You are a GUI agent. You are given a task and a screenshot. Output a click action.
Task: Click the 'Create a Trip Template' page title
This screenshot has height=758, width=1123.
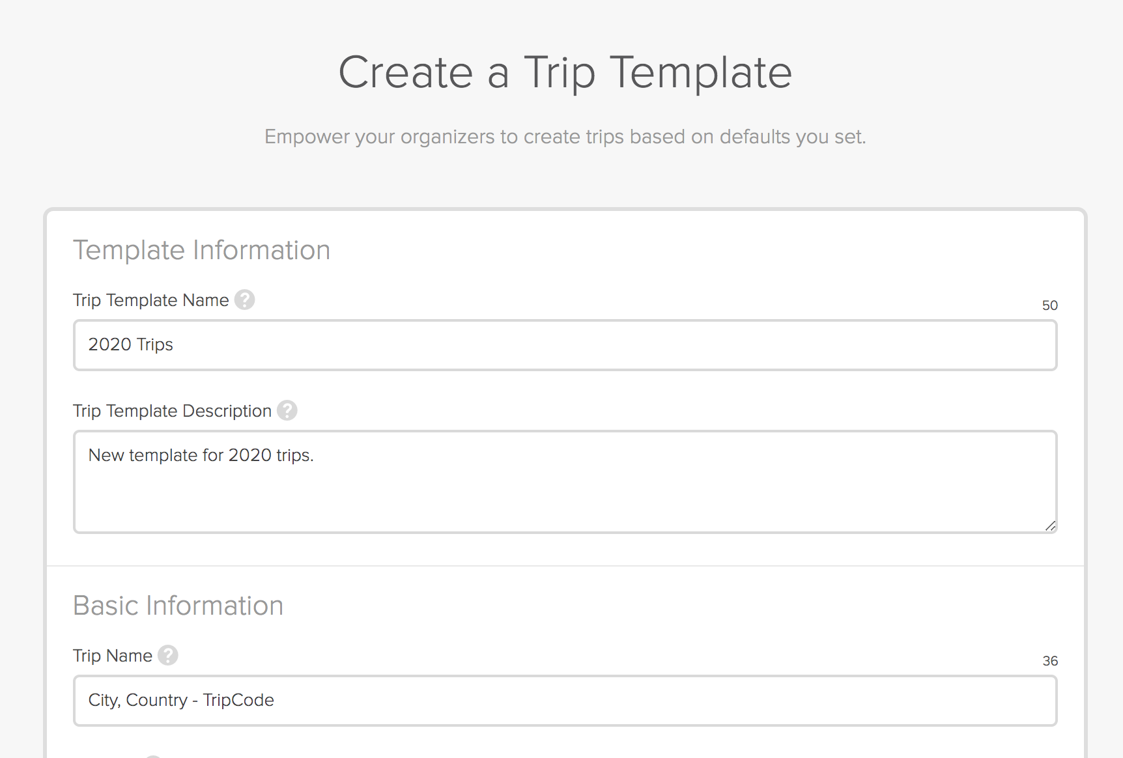(x=565, y=72)
